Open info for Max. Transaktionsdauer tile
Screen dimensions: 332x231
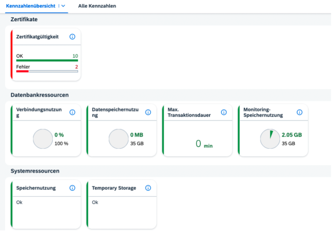(x=224, y=112)
